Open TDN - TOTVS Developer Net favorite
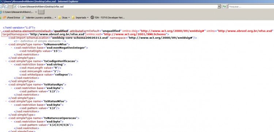The width and height of the screenshot is (274, 132). (x=108, y=18)
